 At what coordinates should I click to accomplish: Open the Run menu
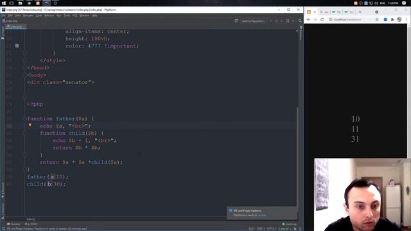pos(58,15)
